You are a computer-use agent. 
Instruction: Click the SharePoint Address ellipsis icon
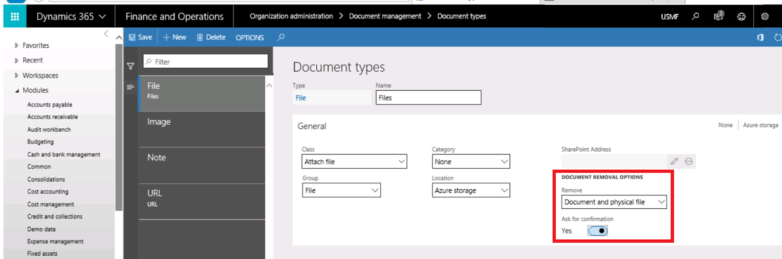(x=689, y=161)
